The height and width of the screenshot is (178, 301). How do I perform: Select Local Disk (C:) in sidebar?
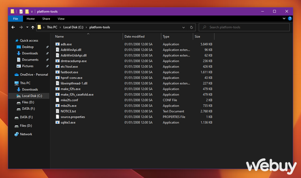tap(32, 96)
